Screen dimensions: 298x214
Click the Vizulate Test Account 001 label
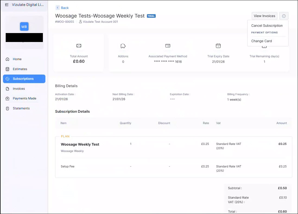click(x=100, y=22)
